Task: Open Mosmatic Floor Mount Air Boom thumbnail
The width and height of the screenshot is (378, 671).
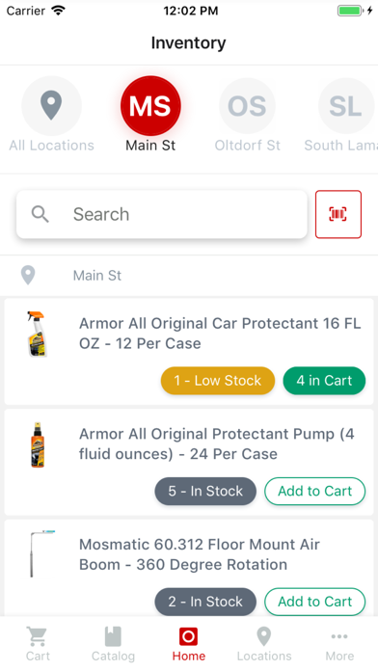Action: coord(41,553)
